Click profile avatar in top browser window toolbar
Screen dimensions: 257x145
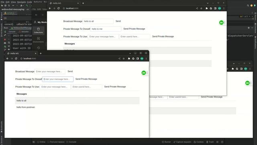(x=220, y=8)
